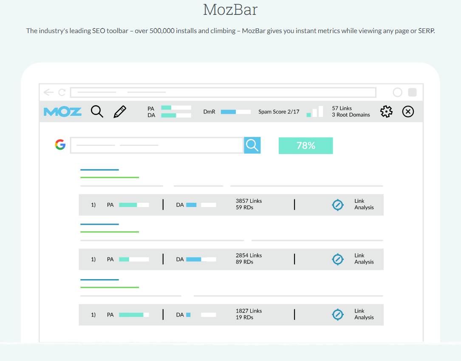
Task: Click the square icon beside address bar
Action: (x=413, y=92)
